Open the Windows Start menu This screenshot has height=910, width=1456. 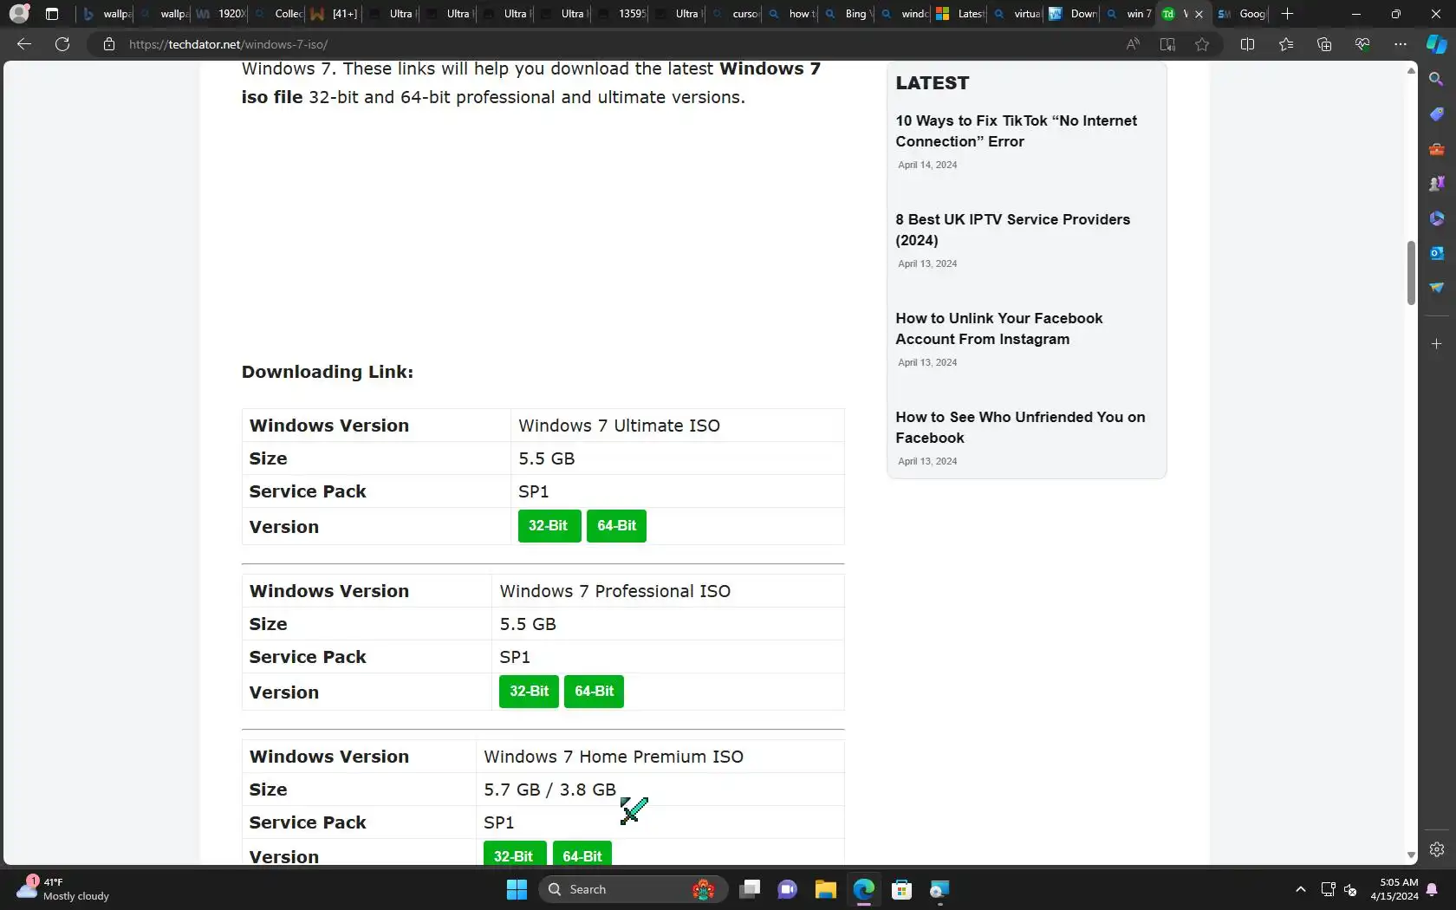click(517, 889)
